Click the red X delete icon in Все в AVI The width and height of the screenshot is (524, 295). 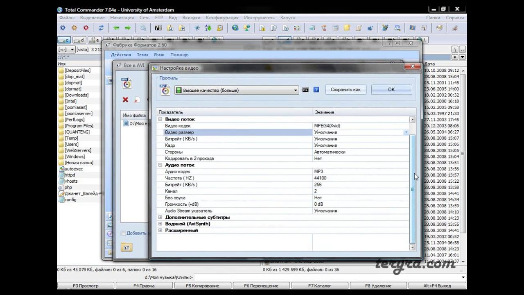(125, 100)
